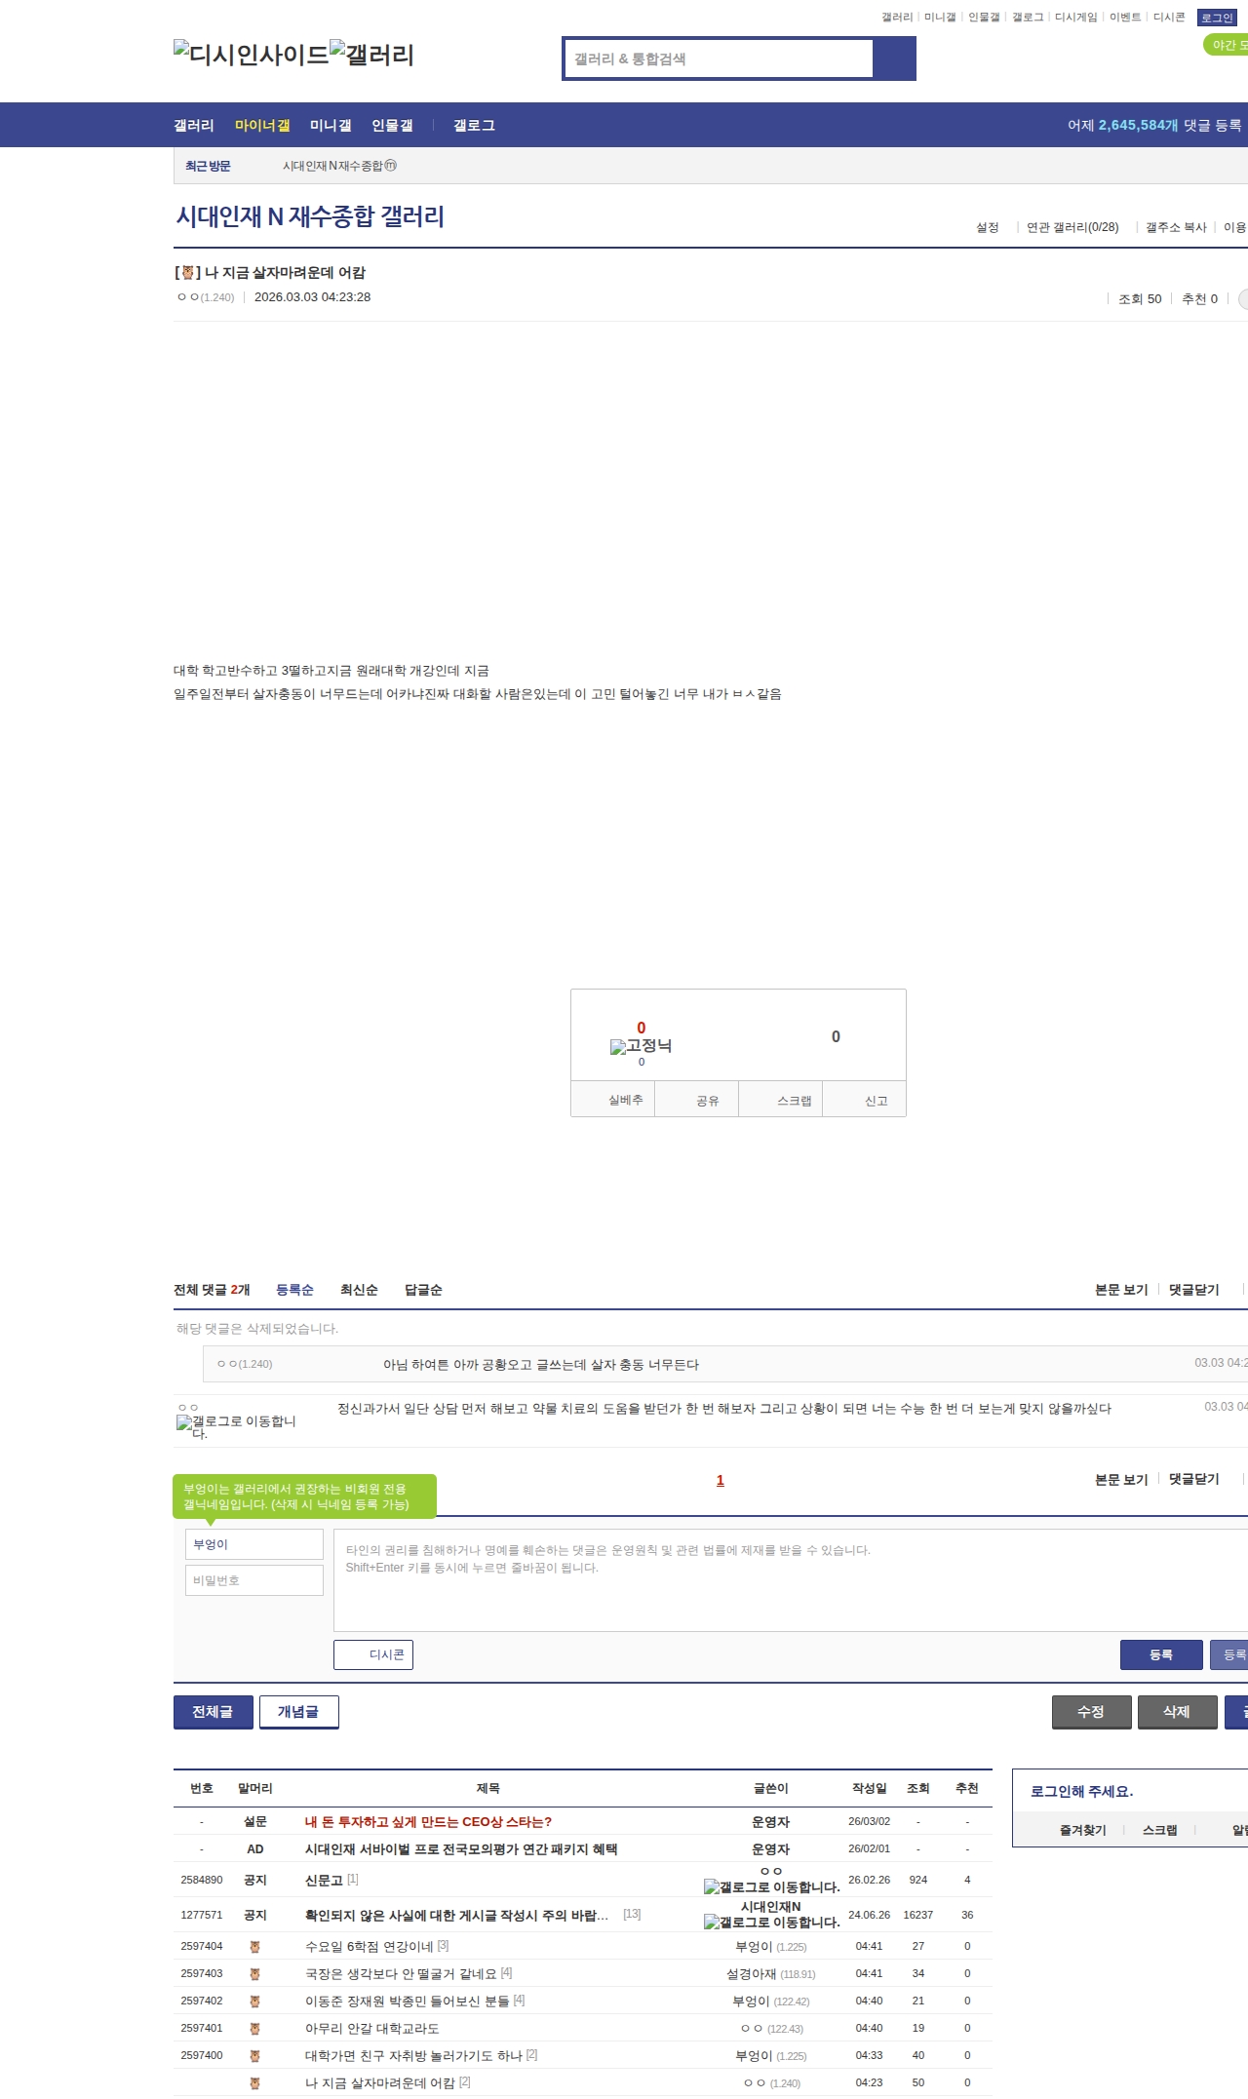The image size is (1248, 2099).
Task: Show 개념글 recommended posts
Action: click(x=299, y=1712)
